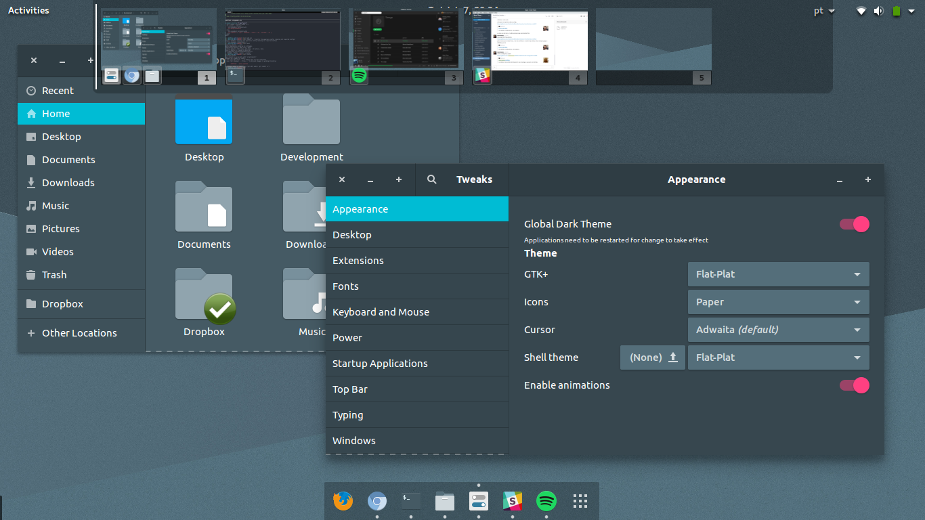Select Extensions in Tweaks sidebar
Image resolution: width=925 pixels, height=520 pixels.
click(x=417, y=261)
